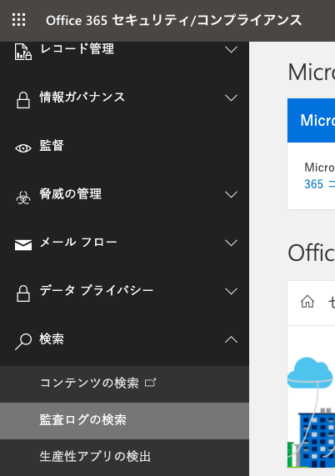The image size is (335, 476).
Task: Click the blue 365 link in card
Action: pos(319,184)
